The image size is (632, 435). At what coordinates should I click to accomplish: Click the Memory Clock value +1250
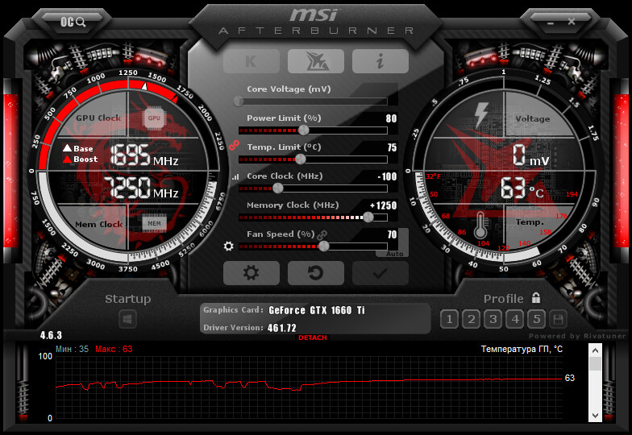pos(384,205)
